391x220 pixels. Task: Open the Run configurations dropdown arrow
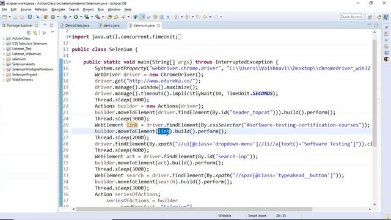[81, 17]
